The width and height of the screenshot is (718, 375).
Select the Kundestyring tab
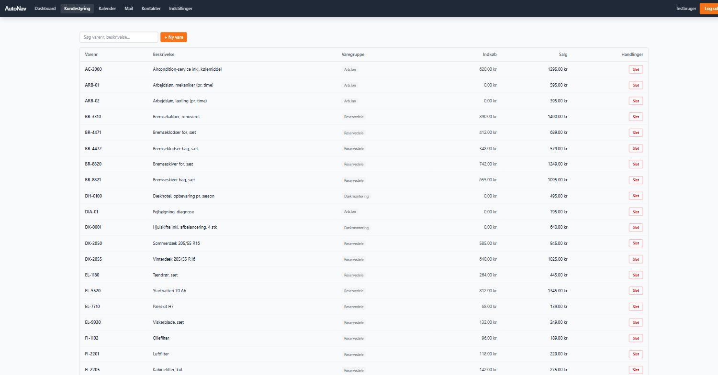[77, 9]
